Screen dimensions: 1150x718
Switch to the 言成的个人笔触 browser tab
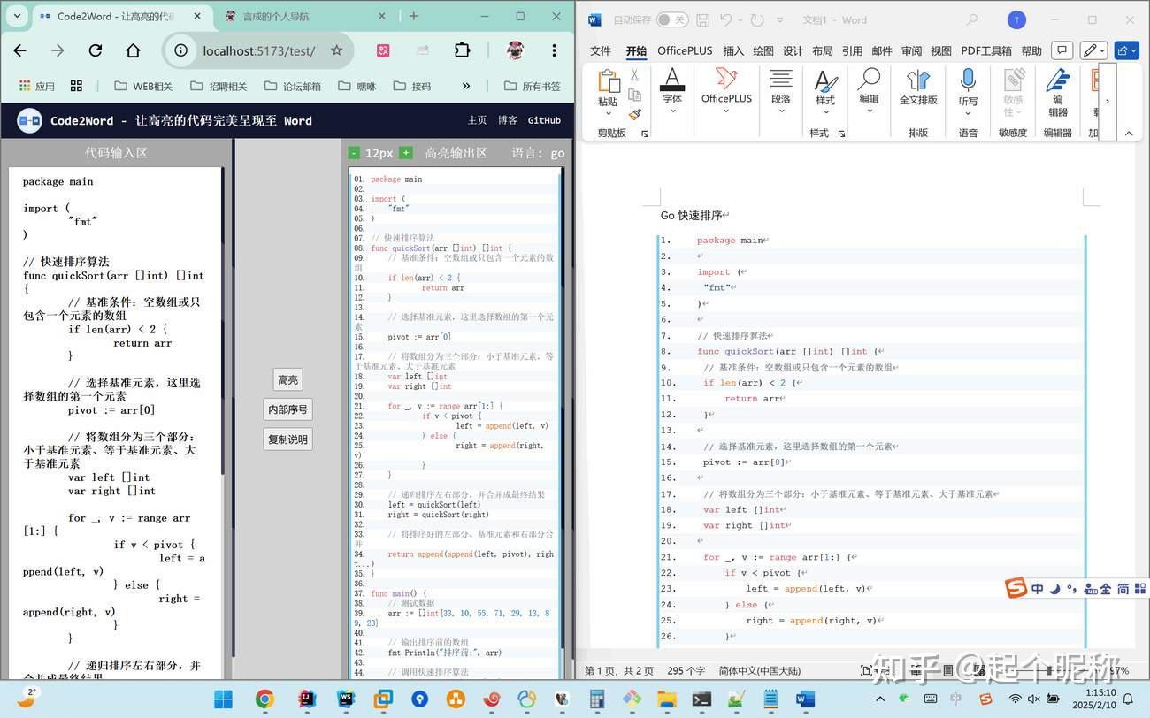(x=292, y=15)
